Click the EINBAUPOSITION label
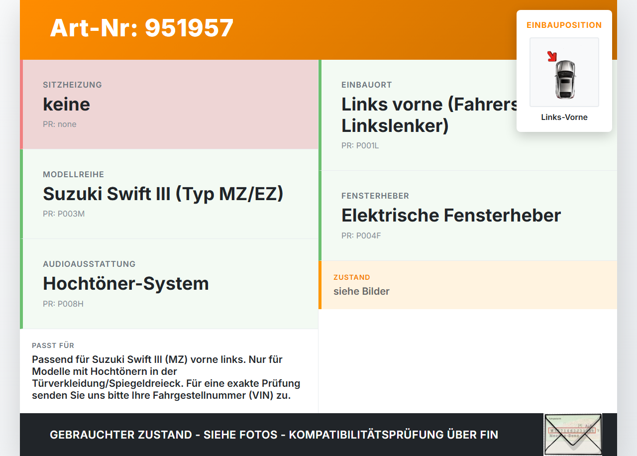Viewport: 637px width, 456px height. coord(564,25)
